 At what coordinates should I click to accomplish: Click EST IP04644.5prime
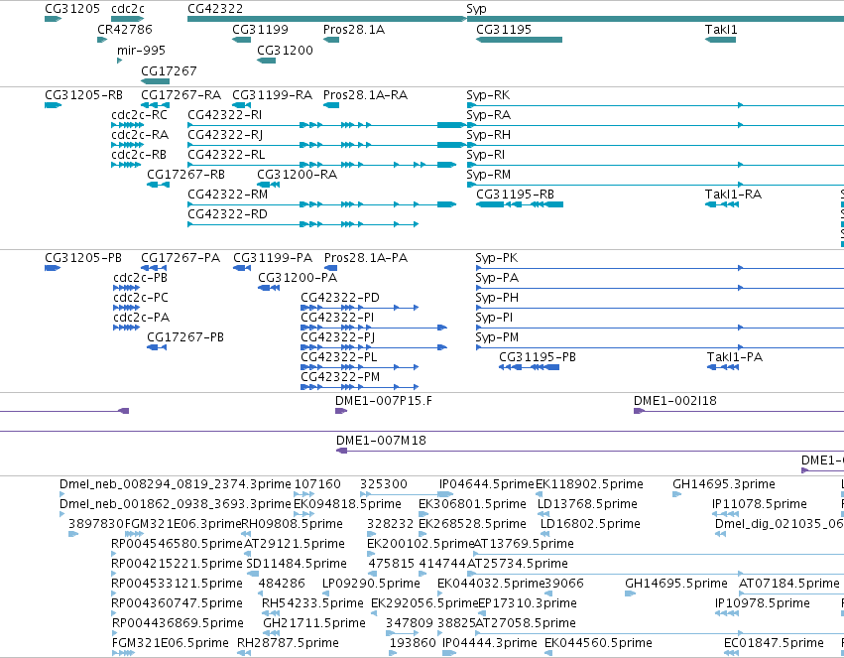(487, 484)
